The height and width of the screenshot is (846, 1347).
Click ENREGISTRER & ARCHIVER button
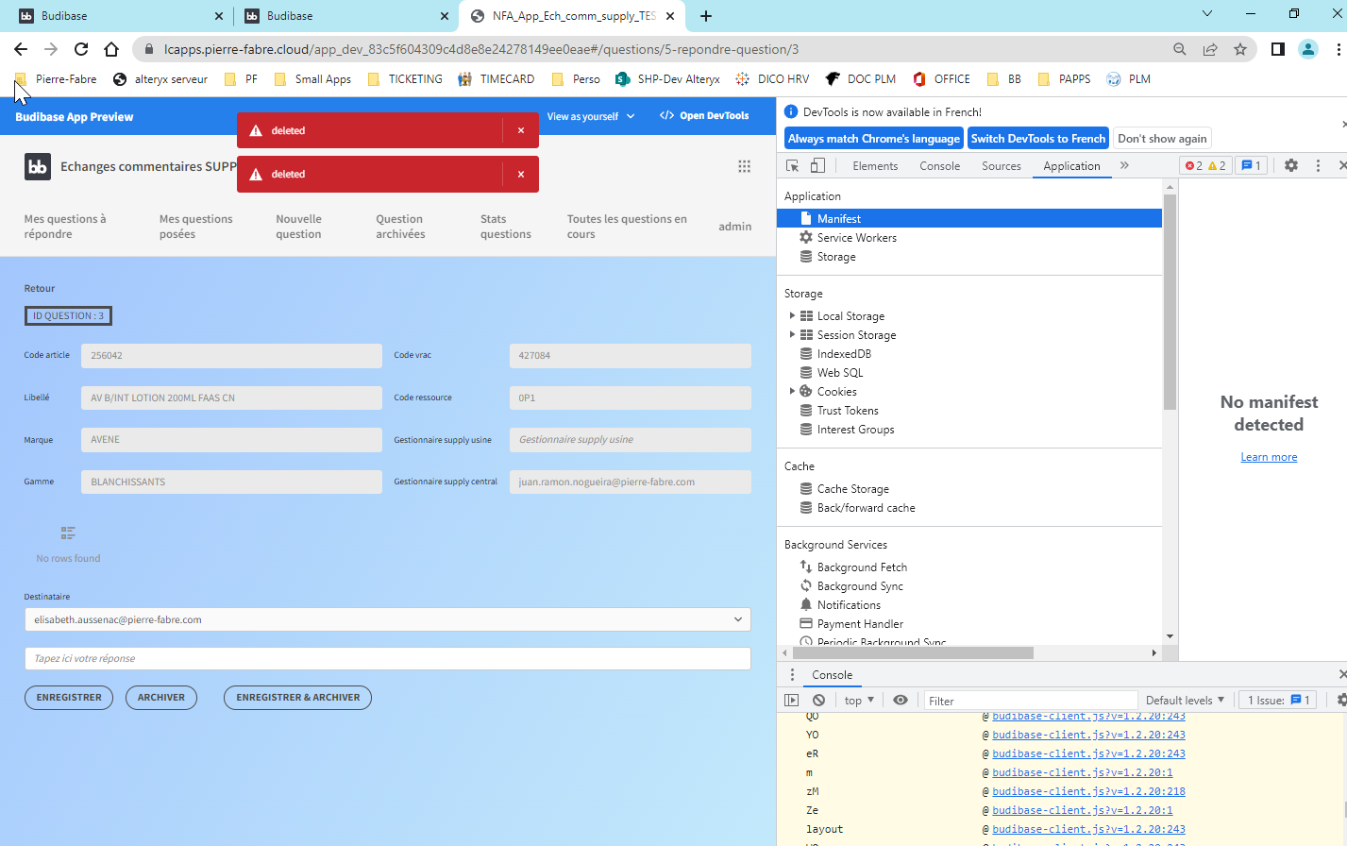298,698
